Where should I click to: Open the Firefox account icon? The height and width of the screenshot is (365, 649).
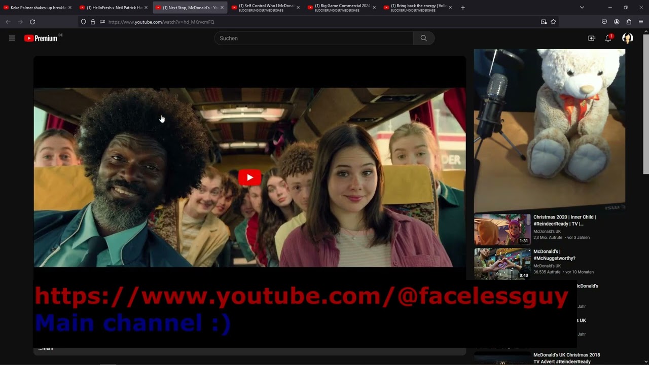coord(617,22)
